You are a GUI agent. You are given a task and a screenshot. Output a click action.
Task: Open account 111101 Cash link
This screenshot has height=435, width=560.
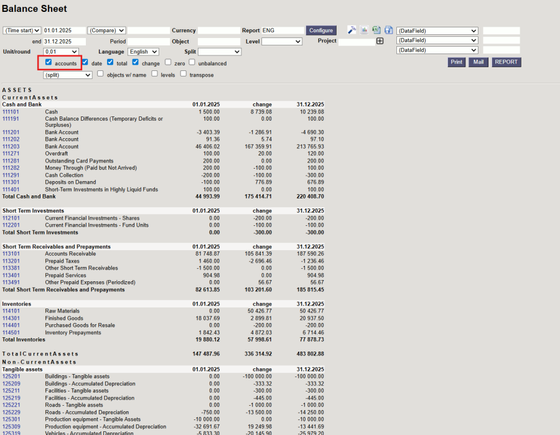[11, 112]
